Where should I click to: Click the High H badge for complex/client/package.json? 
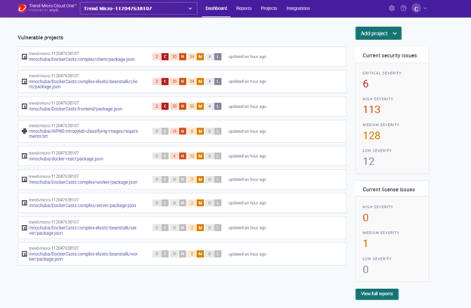pos(183,57)
